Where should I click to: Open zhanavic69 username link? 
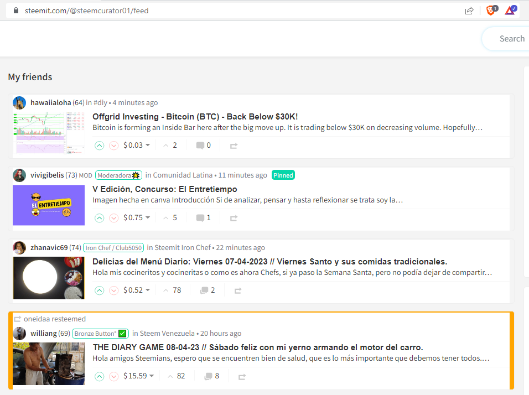click(x=49, y=248)
